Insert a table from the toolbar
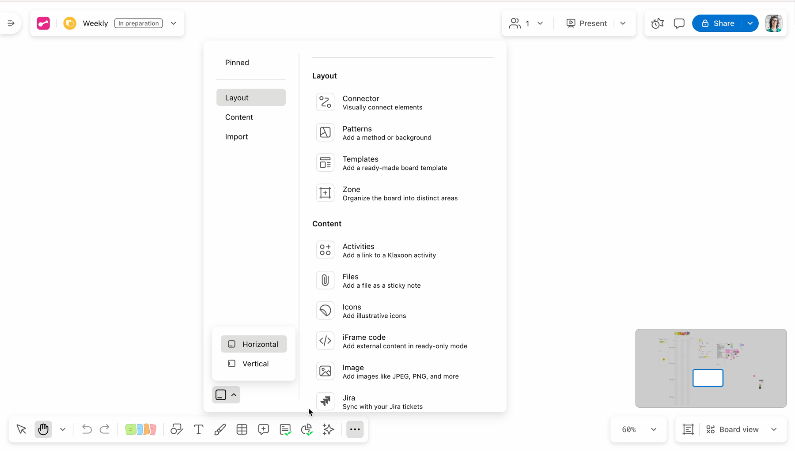The image size is (795, 451). click(242, 429)
